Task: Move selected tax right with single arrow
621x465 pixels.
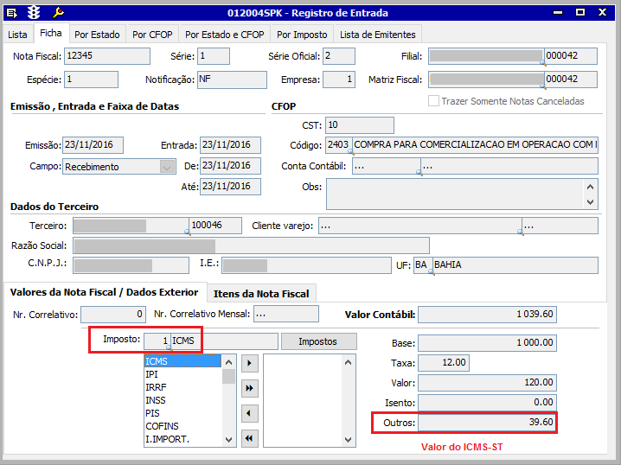Action: (249, 363)
